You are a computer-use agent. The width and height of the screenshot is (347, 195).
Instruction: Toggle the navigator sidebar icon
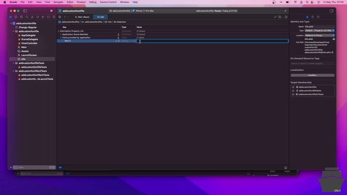(x=25, y=11)
